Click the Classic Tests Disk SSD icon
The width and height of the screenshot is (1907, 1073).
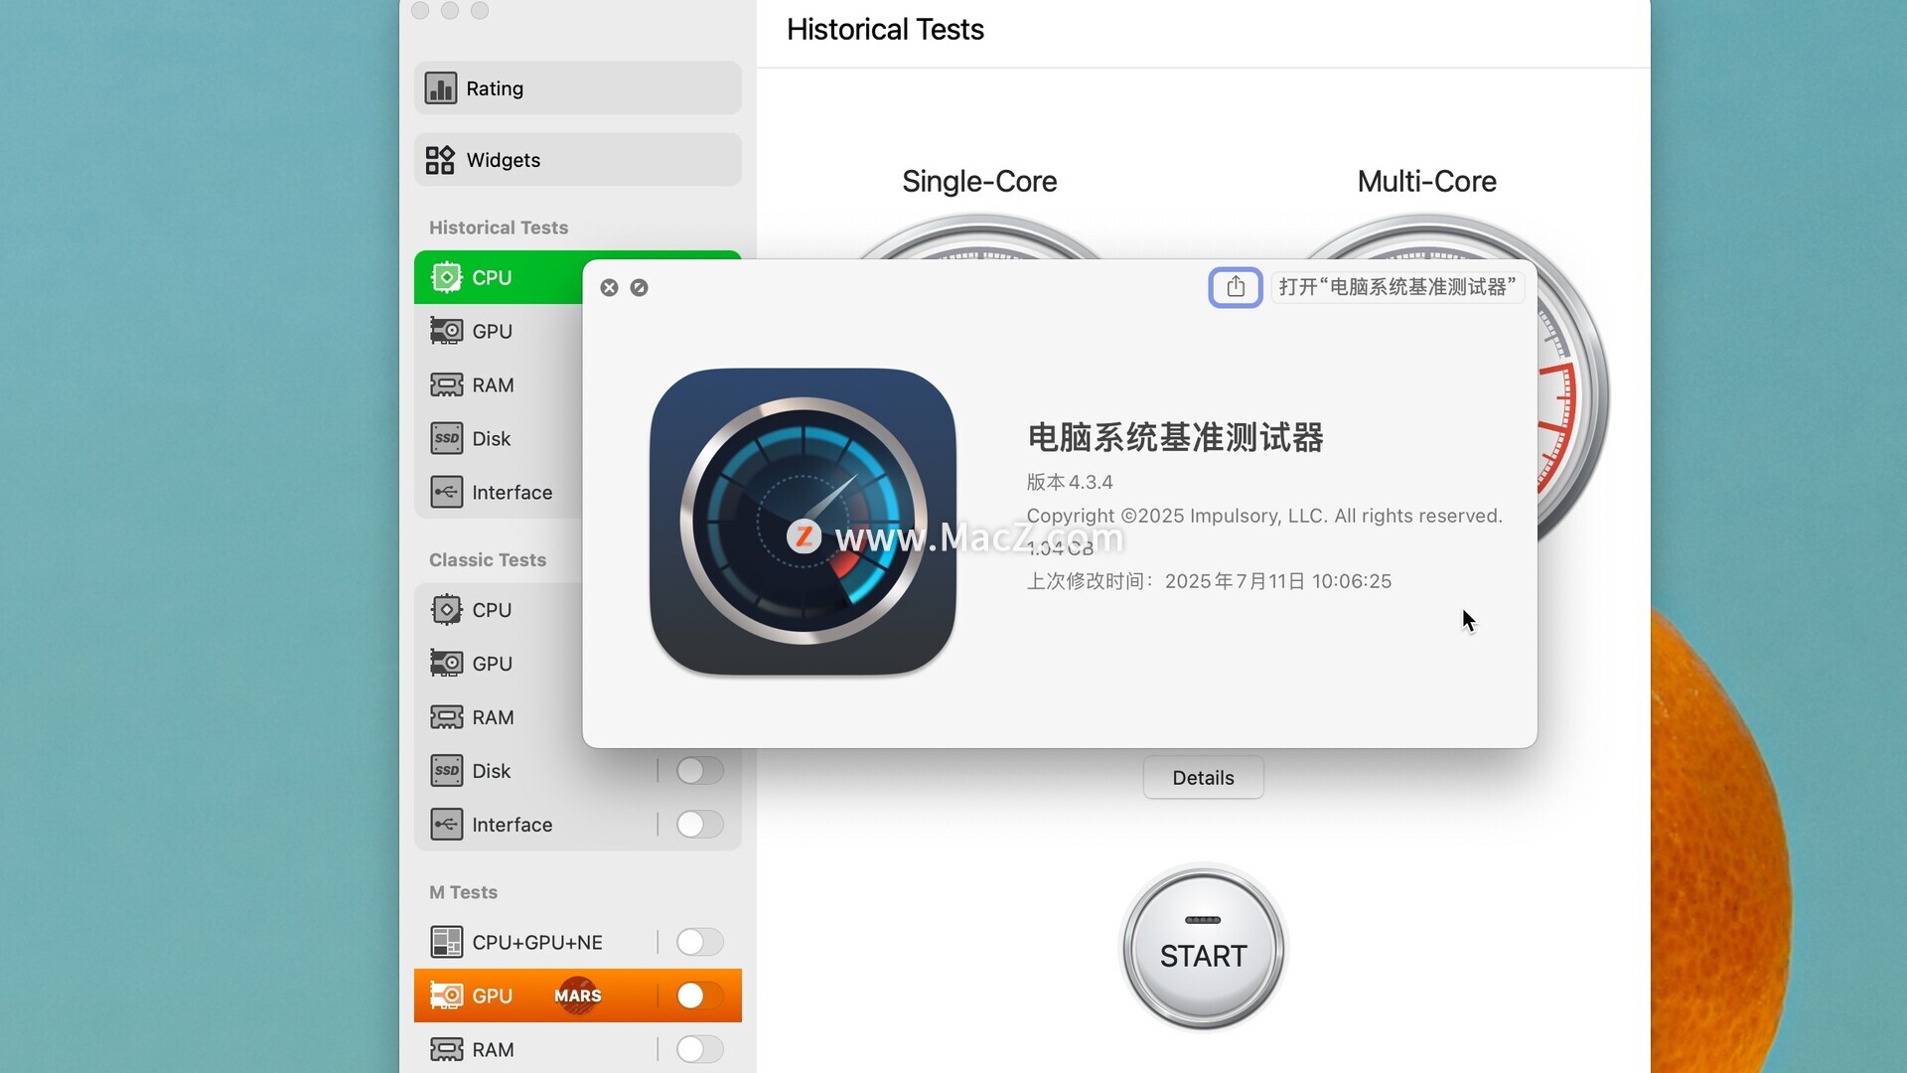(x=446, y=770)
